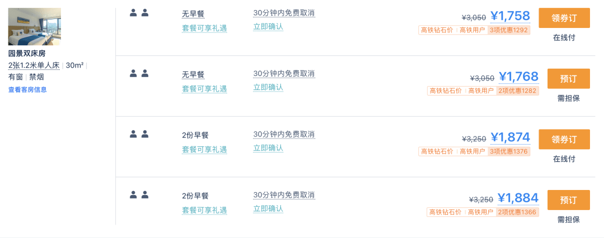Show 2项优惠1366 discount details

click(517, 212)
